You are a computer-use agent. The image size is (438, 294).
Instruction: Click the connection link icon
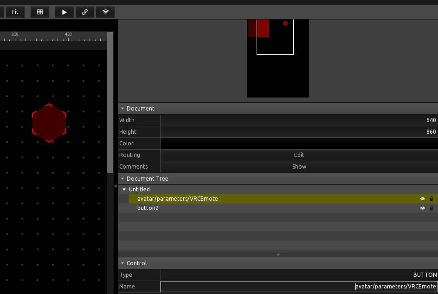(84, 12)
